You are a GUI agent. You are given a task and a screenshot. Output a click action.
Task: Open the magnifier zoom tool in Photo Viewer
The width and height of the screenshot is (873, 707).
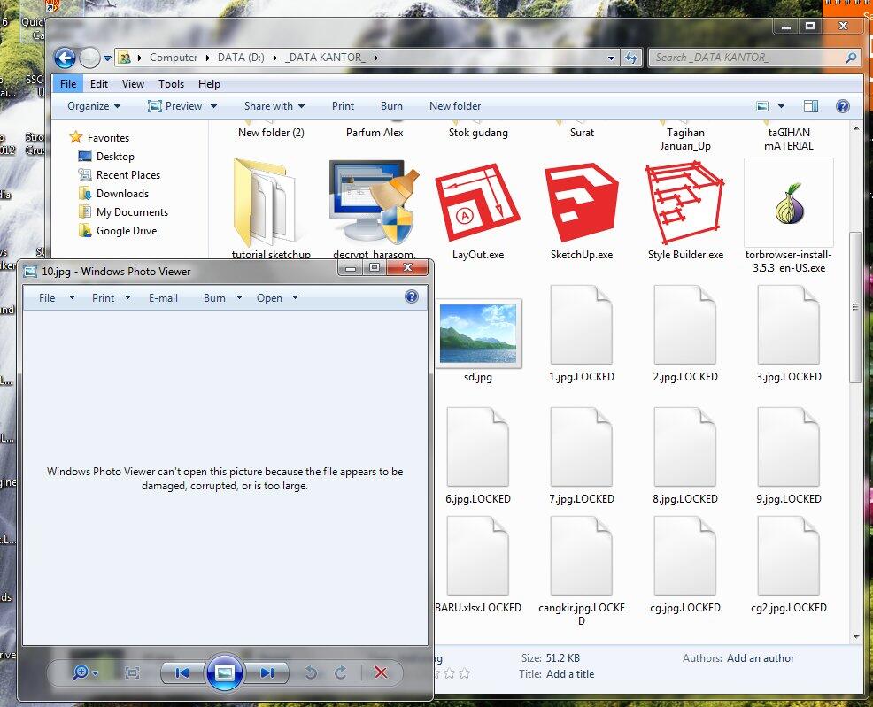79,672
